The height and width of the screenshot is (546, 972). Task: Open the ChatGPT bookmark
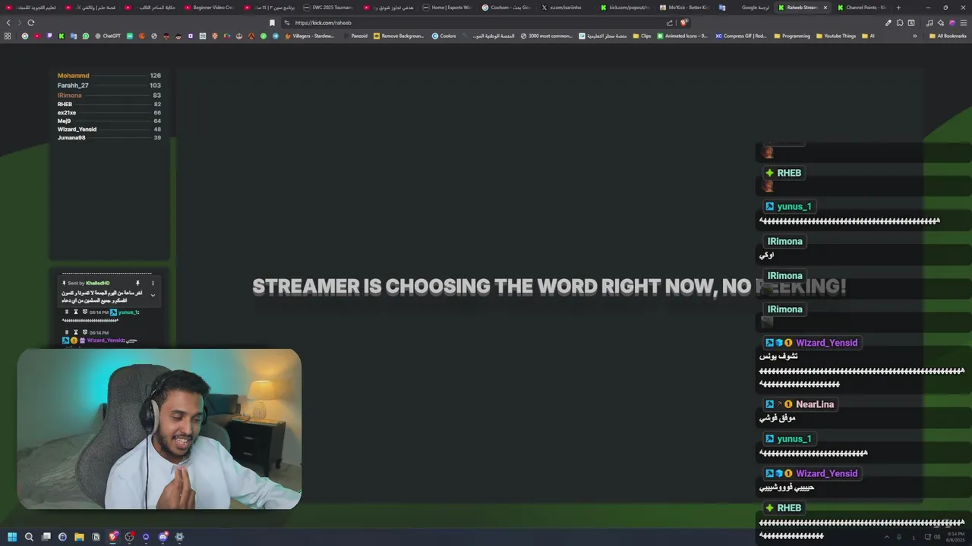107,36
